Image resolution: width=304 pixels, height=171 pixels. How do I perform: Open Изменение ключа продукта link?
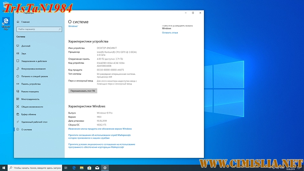(x=100, y=129)
